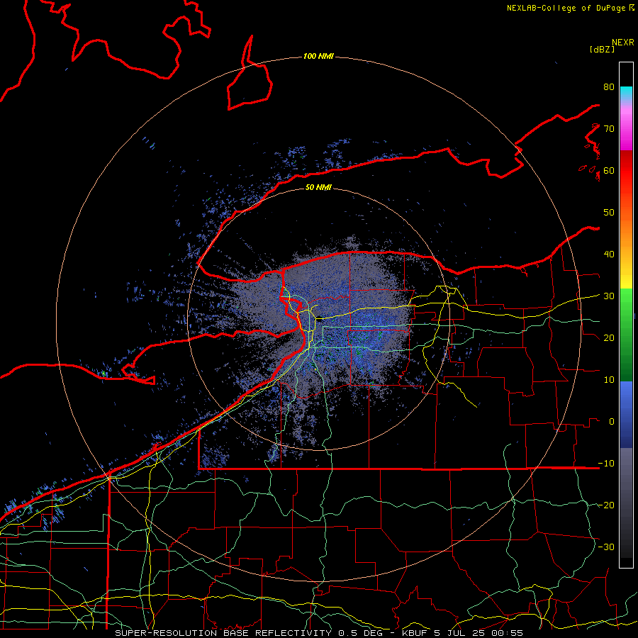The width and height of the screenshot is (638, 638).
Task: Click the blue band of the reflectivity color bar
Action: 626,414
